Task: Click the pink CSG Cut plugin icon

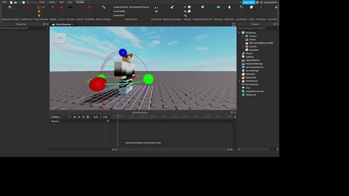Action: coord(62,7)
